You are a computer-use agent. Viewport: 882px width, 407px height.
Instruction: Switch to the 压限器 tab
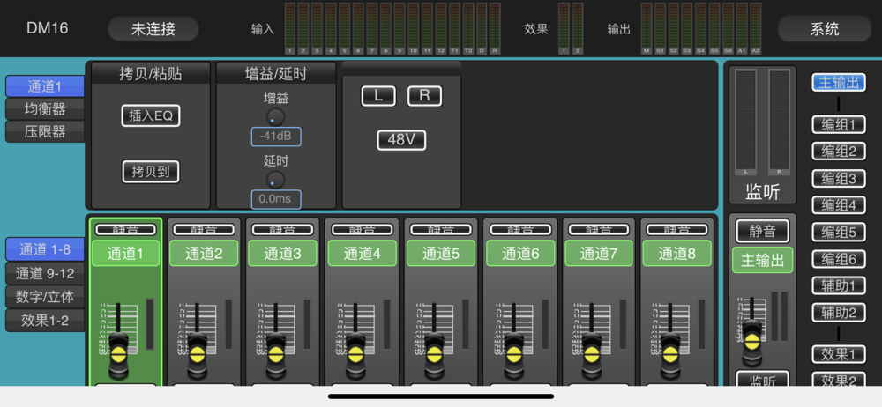click(x=44, y=131)
